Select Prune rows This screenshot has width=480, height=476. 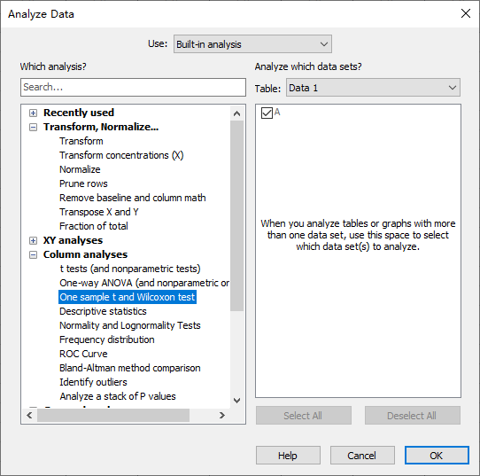pos(83,183)
